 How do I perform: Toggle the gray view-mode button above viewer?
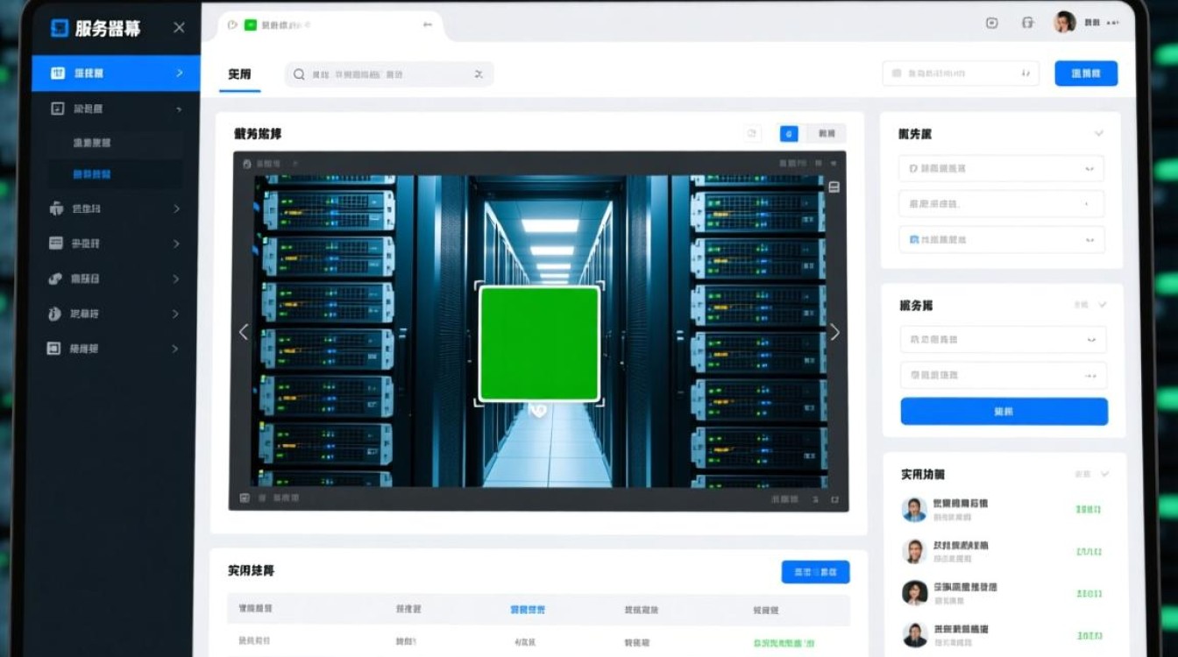coord(827,133)
